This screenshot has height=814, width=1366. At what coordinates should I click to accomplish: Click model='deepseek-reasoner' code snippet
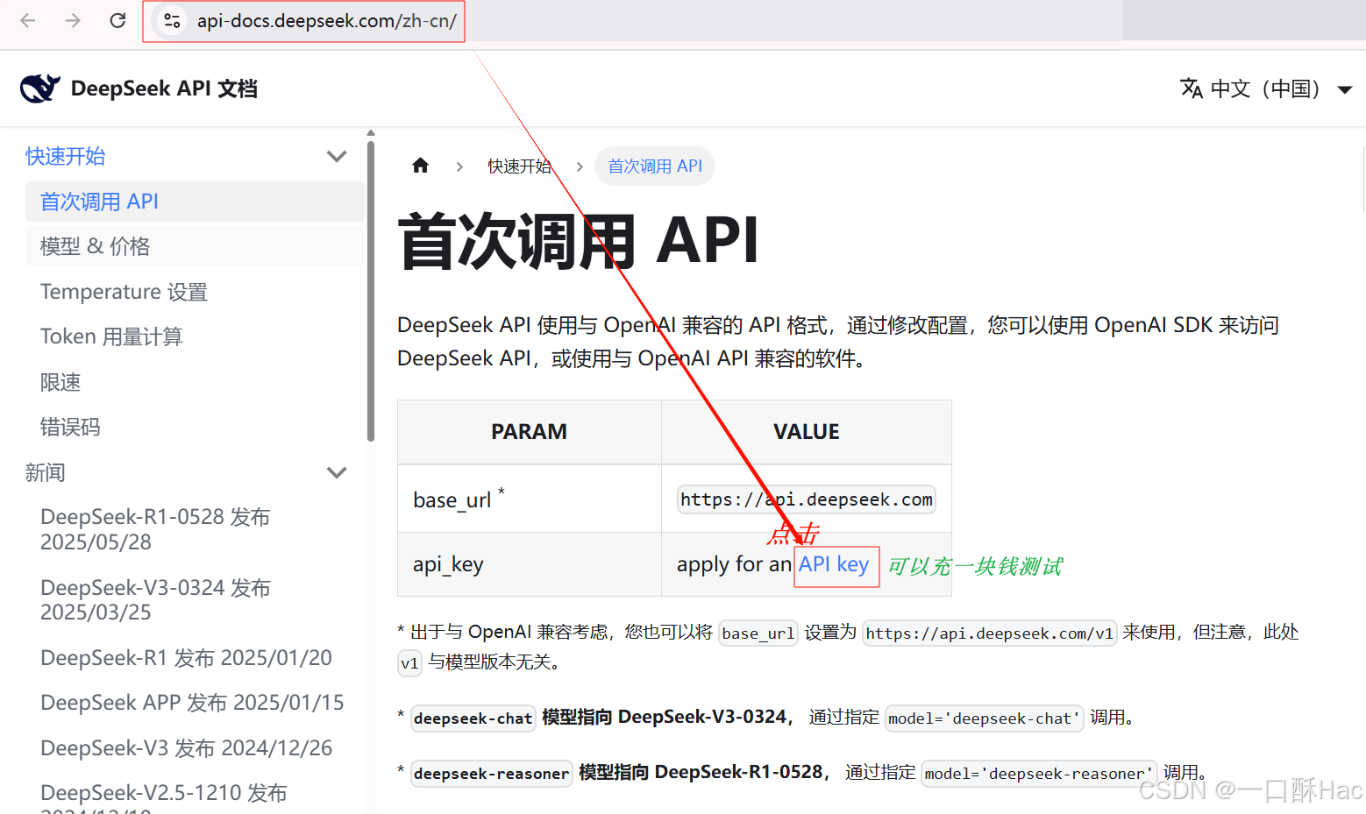coord(1039,774)
